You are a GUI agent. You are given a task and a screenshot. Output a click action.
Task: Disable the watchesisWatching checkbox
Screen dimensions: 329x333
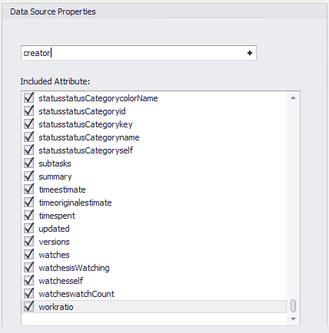click(x=28, y=267)
